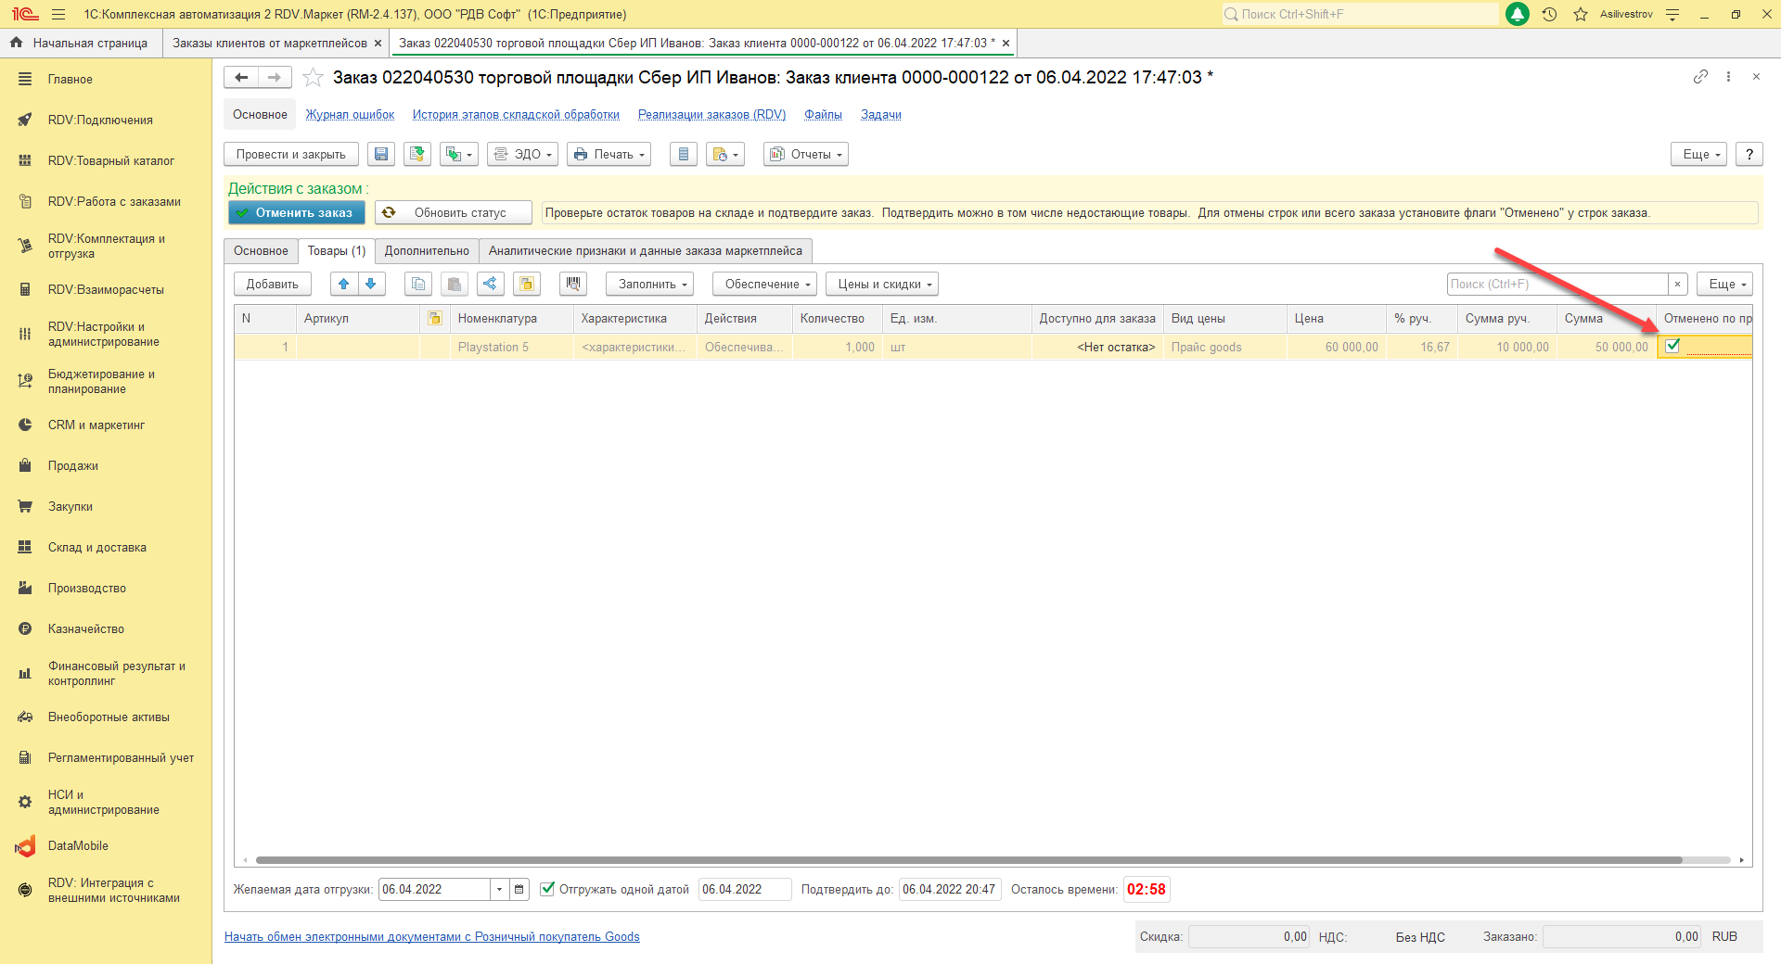Open the Журнал ошибок link
Screen dimensions: 1781x964
click(x=351, y=115)
